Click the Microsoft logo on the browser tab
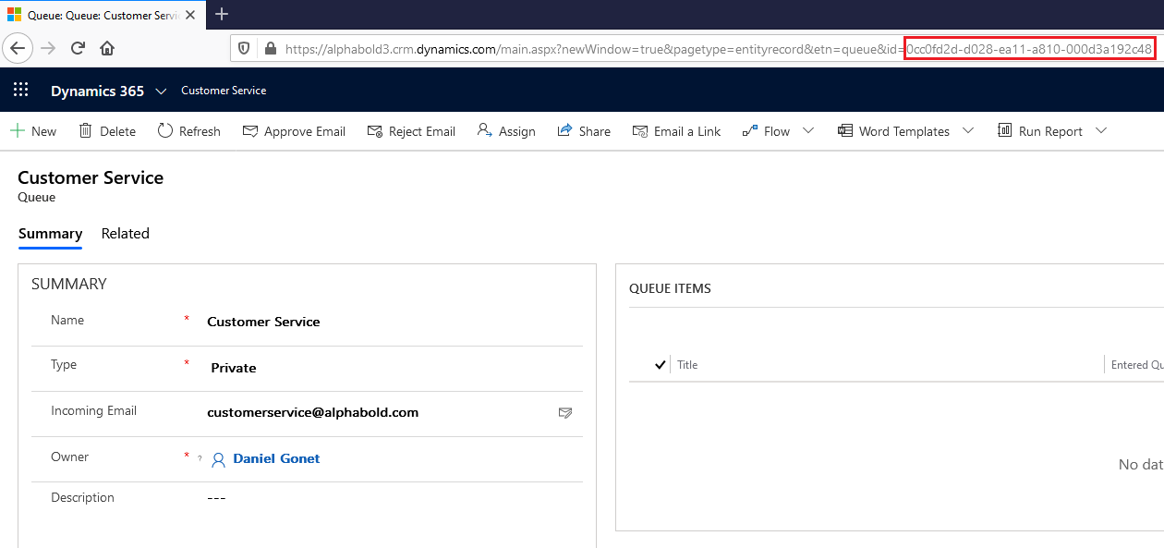This screenshot has width=1164, height=548. coord(15,14)
